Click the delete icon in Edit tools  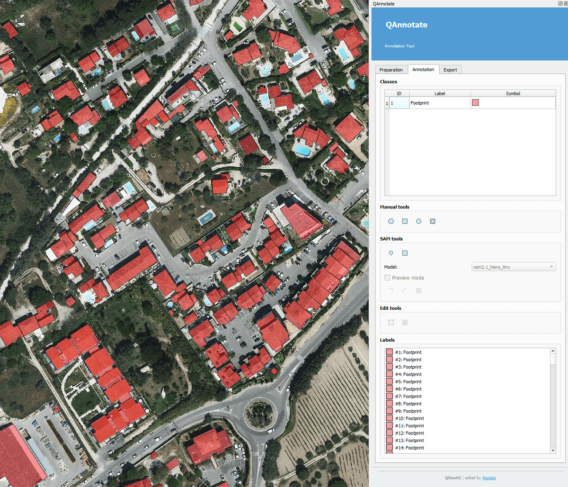point(405,322)
